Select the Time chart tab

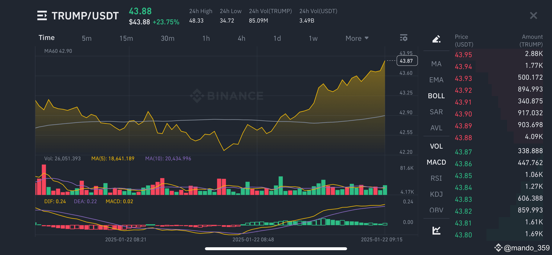(x=46, y=38)
